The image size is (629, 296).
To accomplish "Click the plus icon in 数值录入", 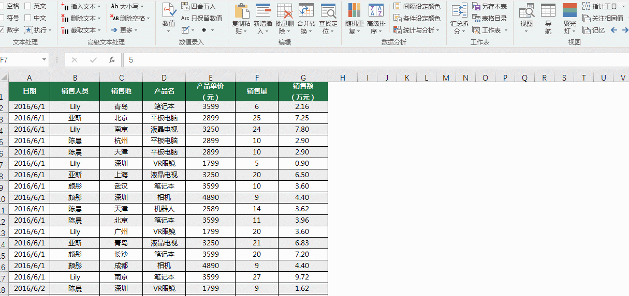I will tap(204, 30).
